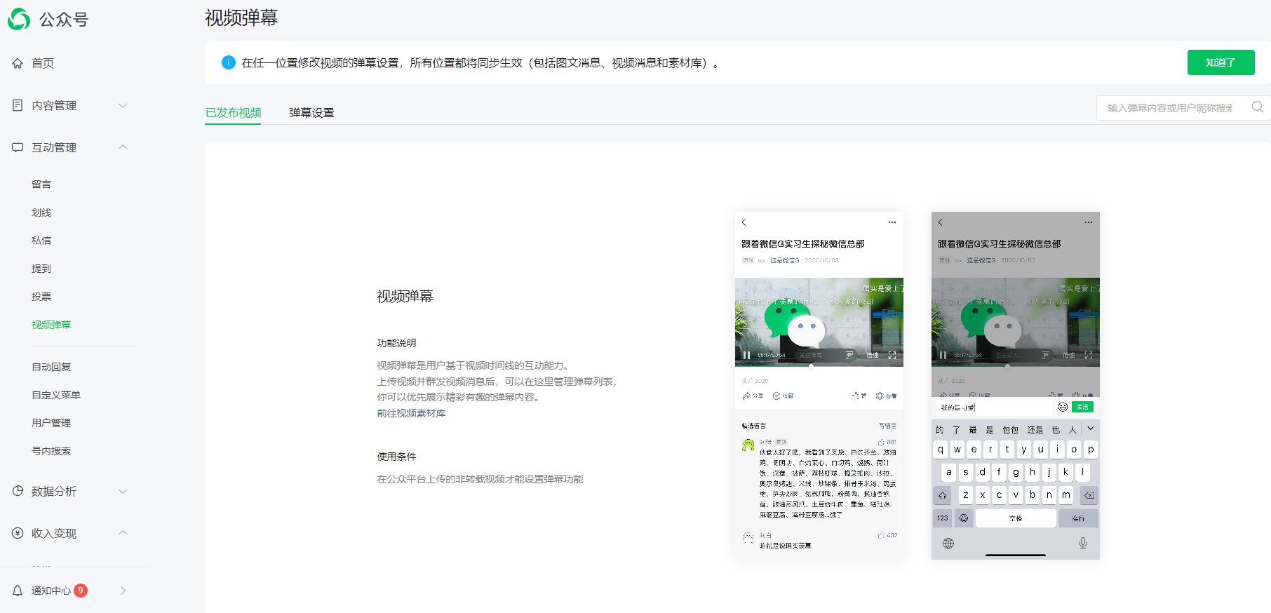
Task: Collapse the 互动管理 section arrow
Action: (123, 147)
